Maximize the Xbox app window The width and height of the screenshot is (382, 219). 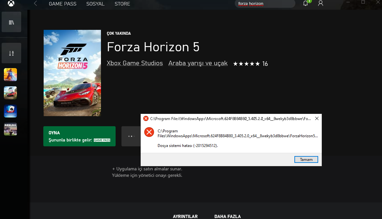pyautogui.click(x=363, y=2)
